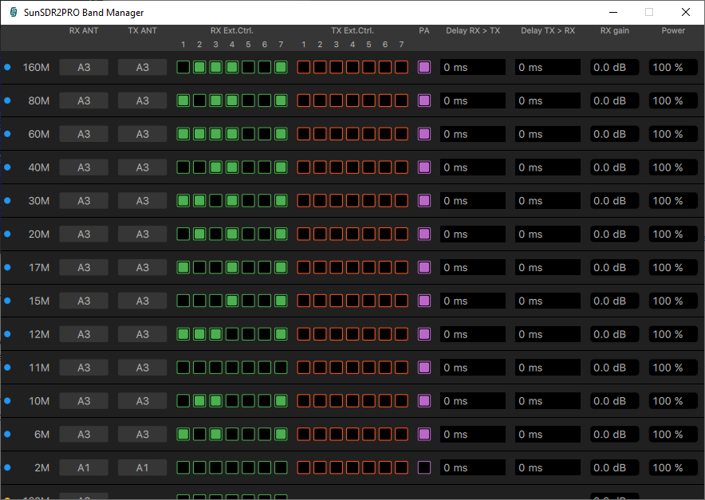Change the TX antenna A1 on the 2M row

(142, 467)
